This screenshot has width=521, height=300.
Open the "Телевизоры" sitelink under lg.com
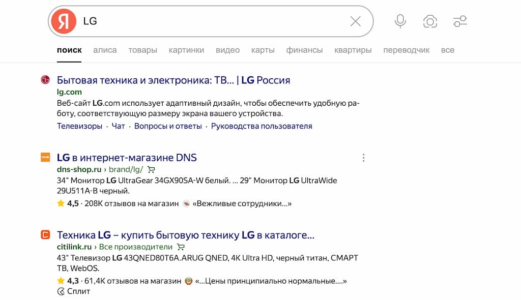pyautogui.click(x=79, y=126)
